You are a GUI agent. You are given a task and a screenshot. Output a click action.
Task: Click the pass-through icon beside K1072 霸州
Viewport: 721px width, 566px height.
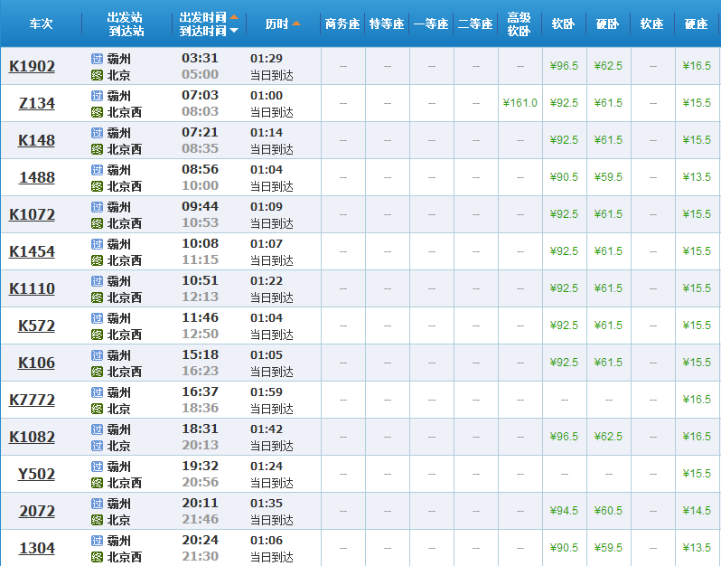coord(97,207)
